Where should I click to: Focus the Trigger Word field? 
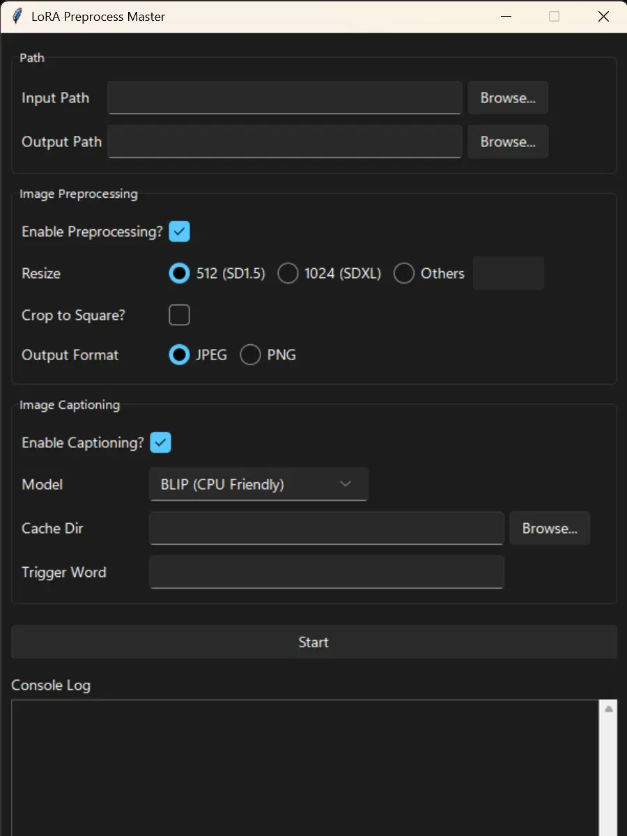(326, 572)
